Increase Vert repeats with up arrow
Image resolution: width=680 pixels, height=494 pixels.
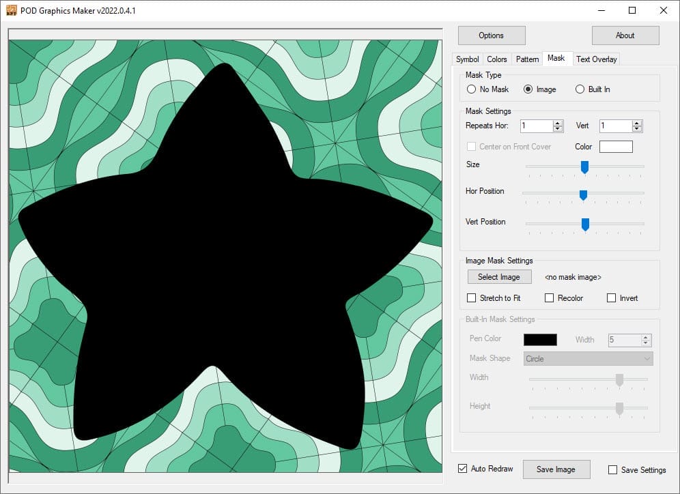click(637, 123)
